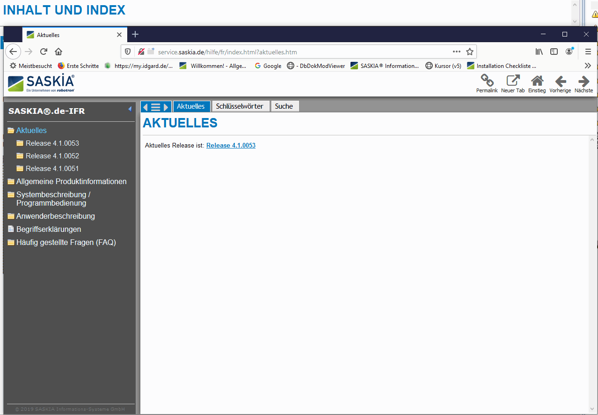This screenshot has width=598, height=415.
Task: Click the Permalink chain icon
Action: click(487, 81)
